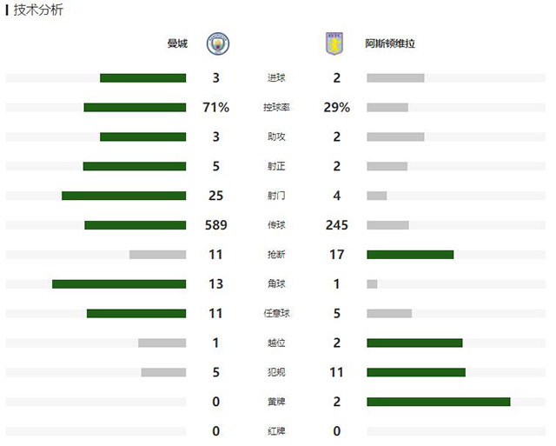This screenshot has height=446, width=556.
Task: Click Manchester City's green 角球 bar
Action: pyautogui.click(x=119, y=284)
